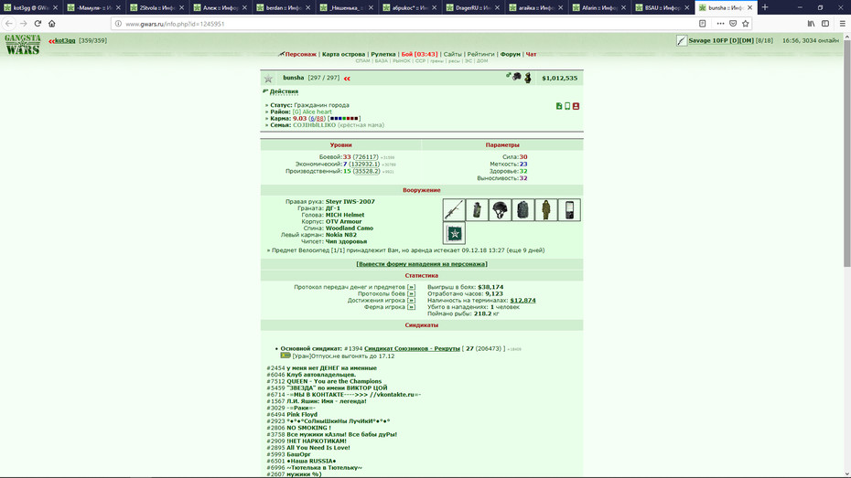851x478 pixels.
Task: Switch to the DragerRU browser tab
Action: click(472, 7)
